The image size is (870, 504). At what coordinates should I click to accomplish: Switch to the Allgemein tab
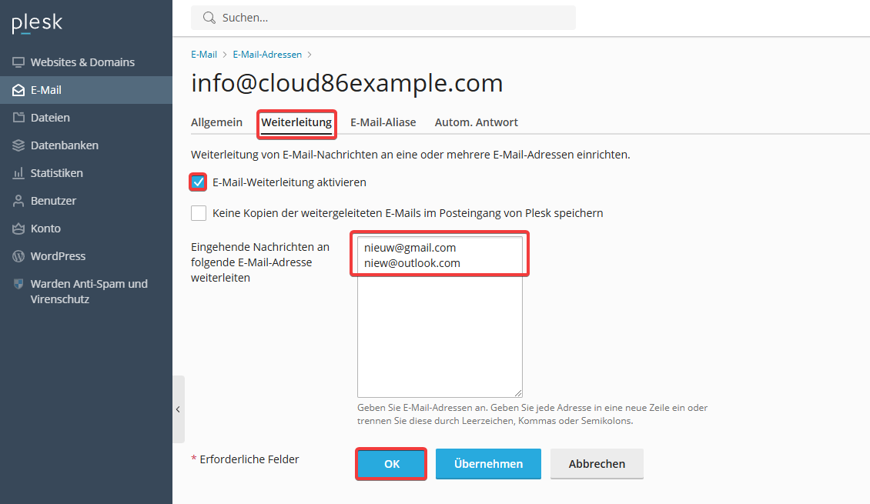coord(216,122)
